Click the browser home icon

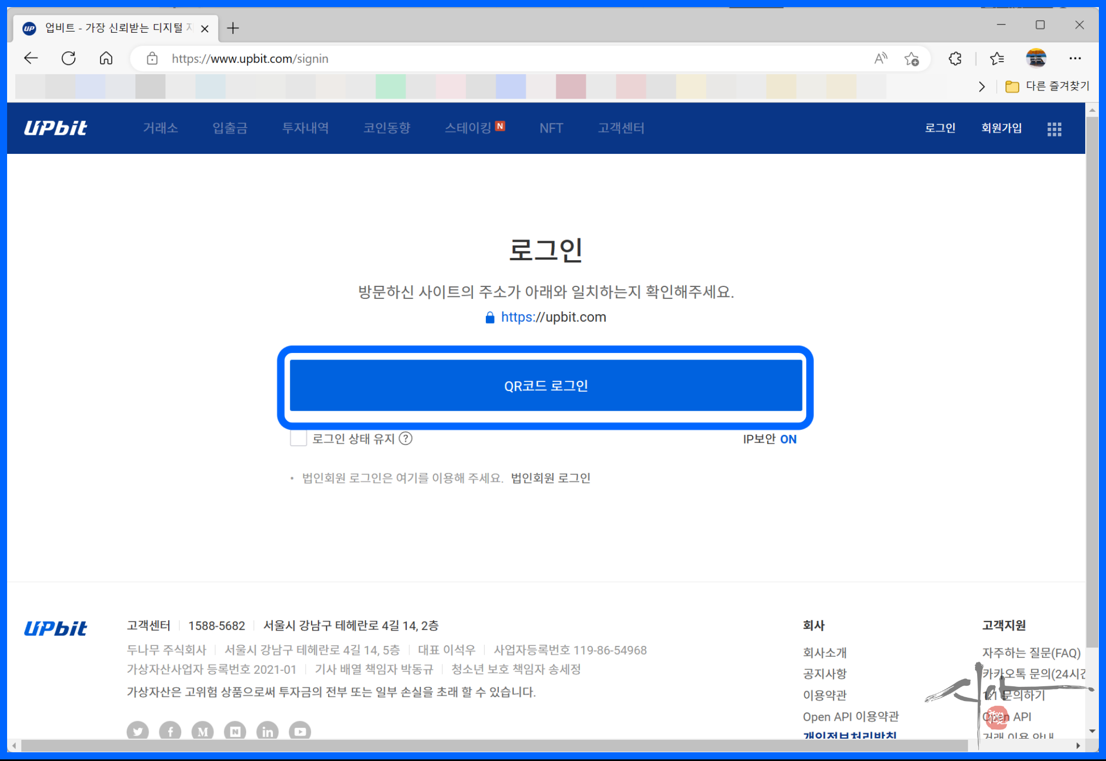(x=106, y=58)
